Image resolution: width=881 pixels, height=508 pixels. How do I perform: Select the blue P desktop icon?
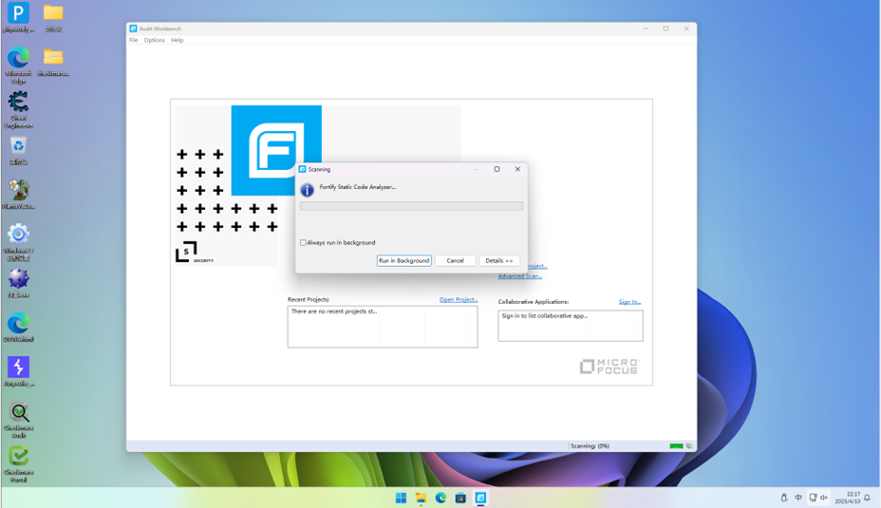pos(19,17)
